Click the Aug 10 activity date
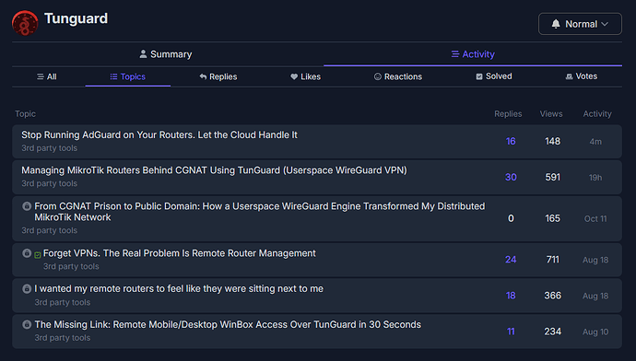 pos(595,332)
